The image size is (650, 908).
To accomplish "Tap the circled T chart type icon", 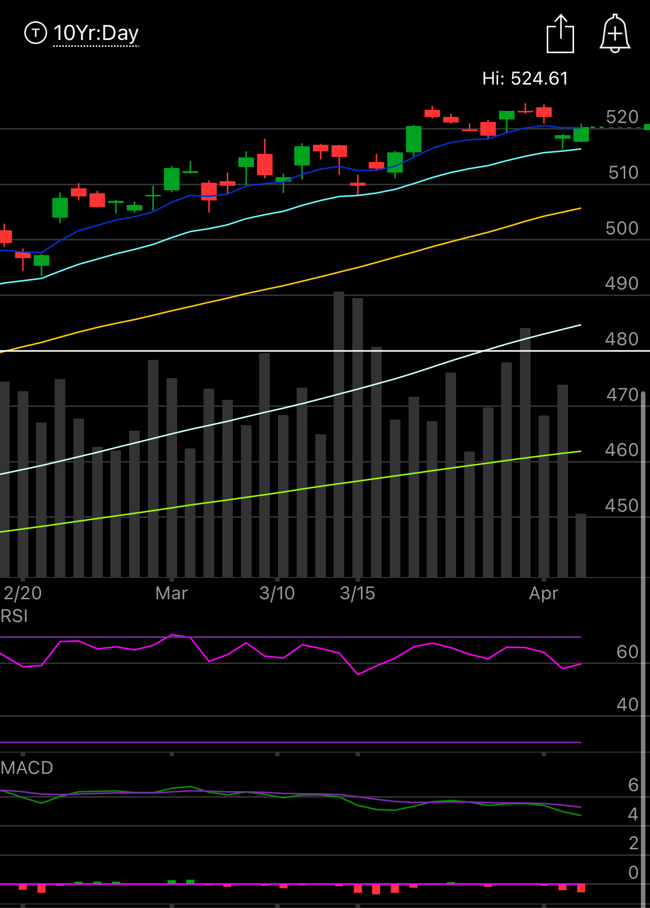I will pos(35,33).
